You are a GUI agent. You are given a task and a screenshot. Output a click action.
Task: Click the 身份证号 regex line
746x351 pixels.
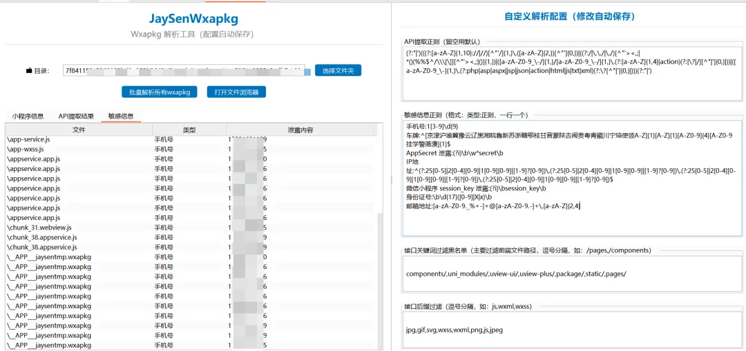point(449,197)
